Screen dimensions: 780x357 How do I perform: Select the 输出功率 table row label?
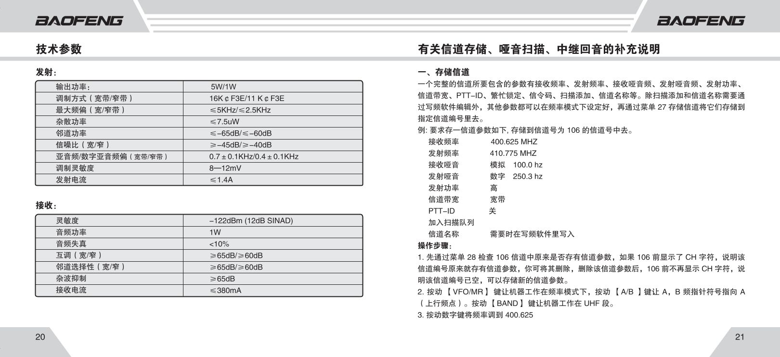[x=73, y=87]
